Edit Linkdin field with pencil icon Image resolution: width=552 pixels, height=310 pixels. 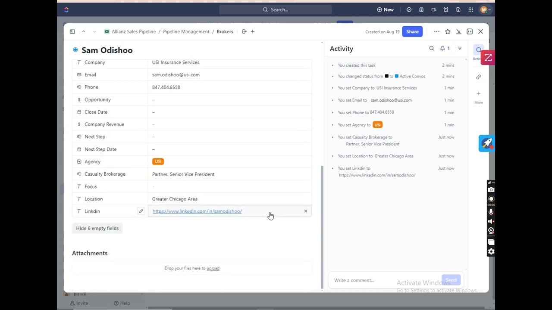141,211
